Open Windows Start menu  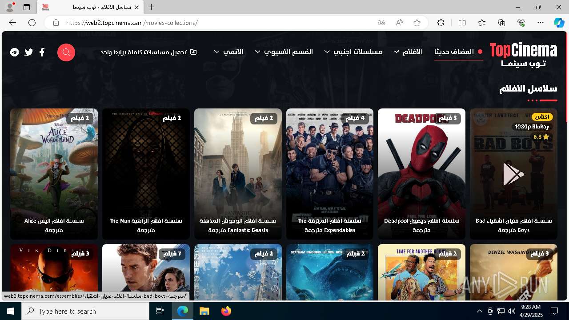[x=11, y=311]
